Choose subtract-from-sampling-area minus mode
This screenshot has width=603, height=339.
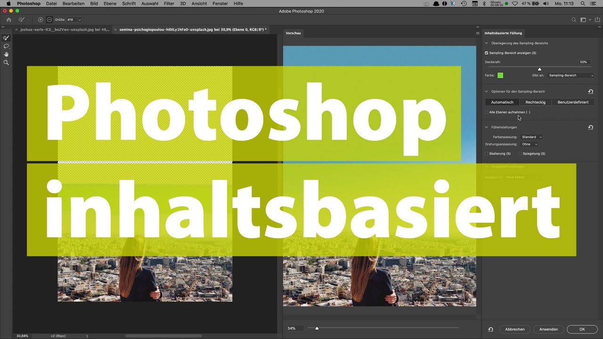(x=49, y=20)
